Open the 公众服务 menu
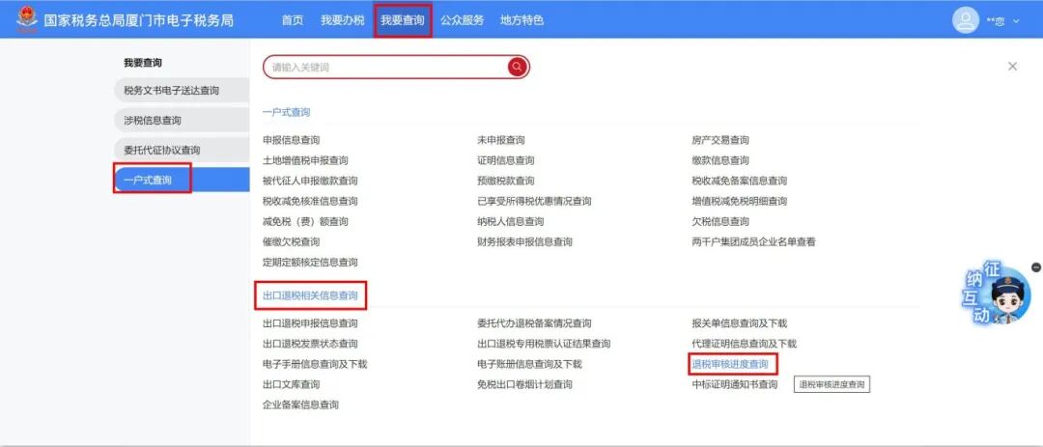The height and width of the screenshot is (447, 1043). point(463,20)
